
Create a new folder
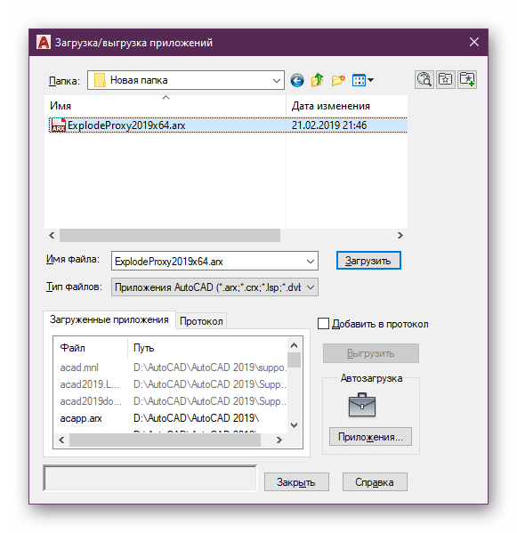pyautogui.click(x=338, y=81)
